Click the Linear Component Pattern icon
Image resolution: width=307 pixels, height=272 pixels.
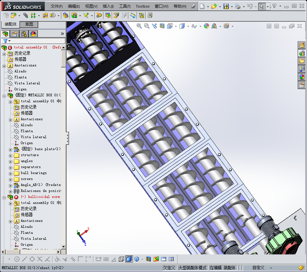(33, 15)
